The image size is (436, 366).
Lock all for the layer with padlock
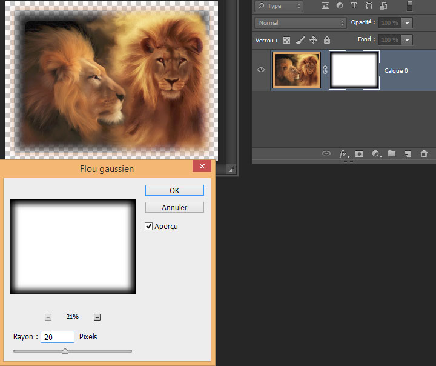click(x=327, y=40)
